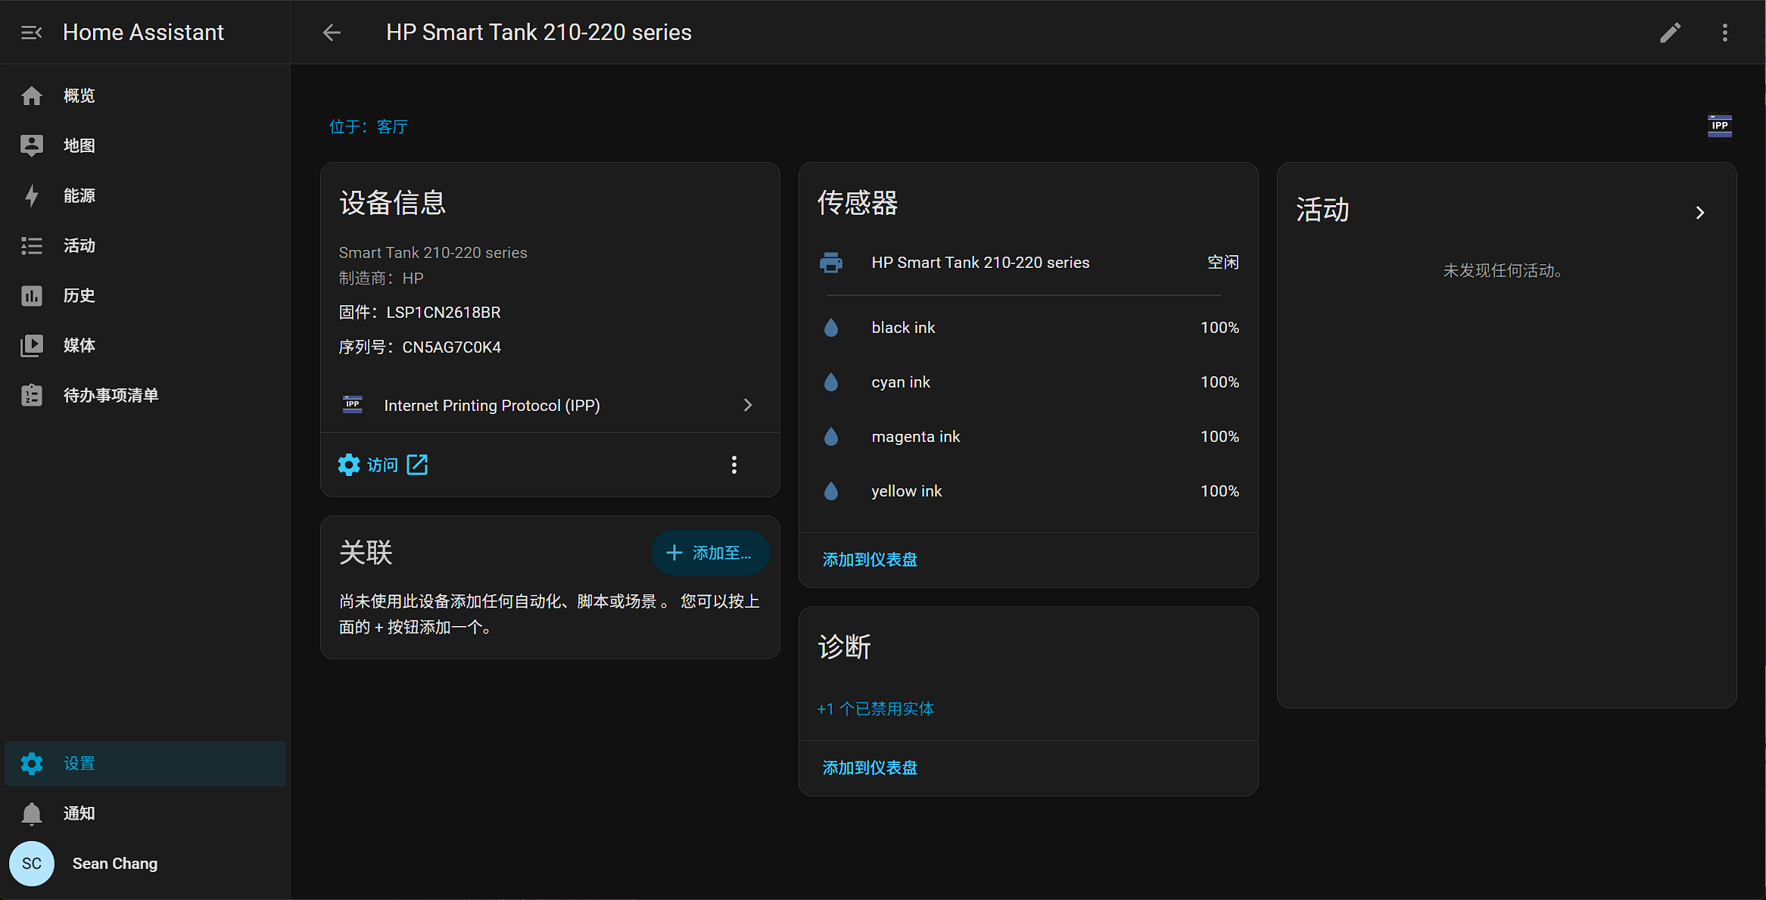Open 地图 in sidebar
Viewport: 1766px width, 900px height.
pos(145,146)
